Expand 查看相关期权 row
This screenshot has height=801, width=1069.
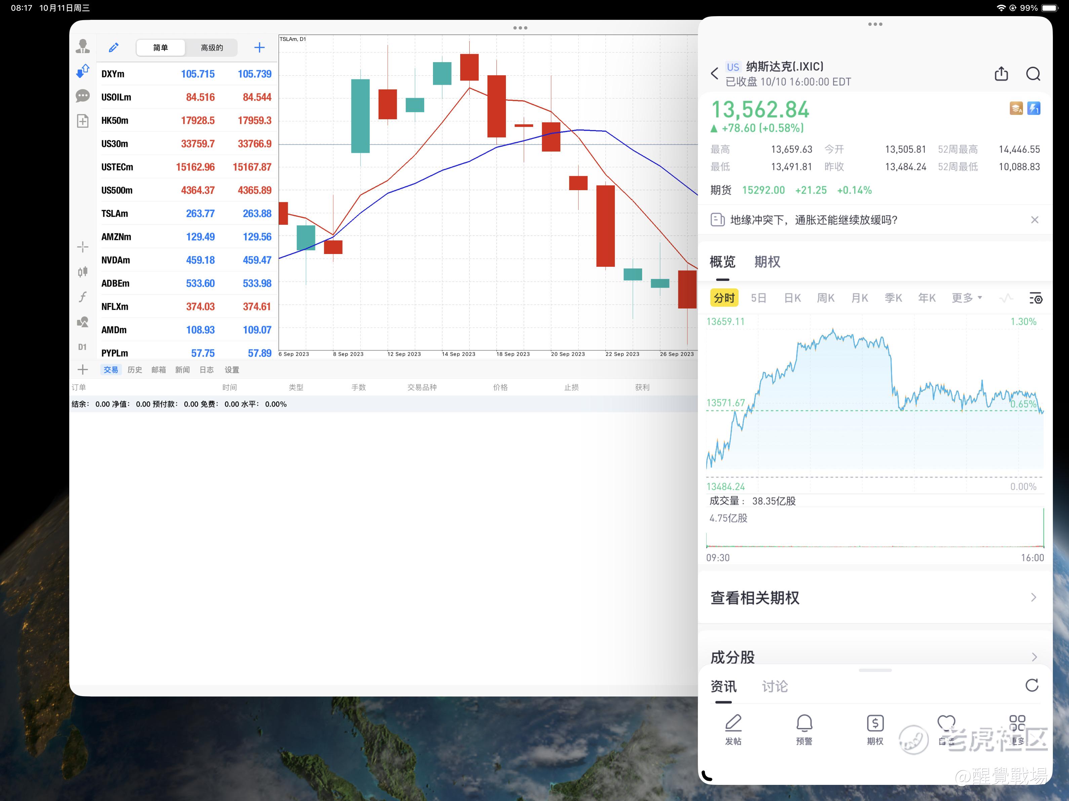(x=875, y=598)
